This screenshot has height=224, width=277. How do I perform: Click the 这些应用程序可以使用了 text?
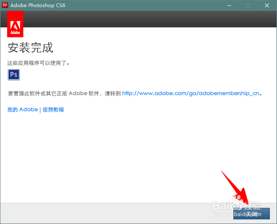click(38, 63)
